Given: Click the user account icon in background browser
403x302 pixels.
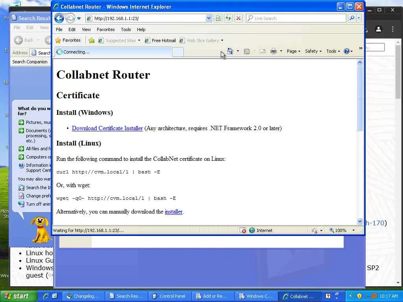Looking at the screenshot, I should coord(378,29).
